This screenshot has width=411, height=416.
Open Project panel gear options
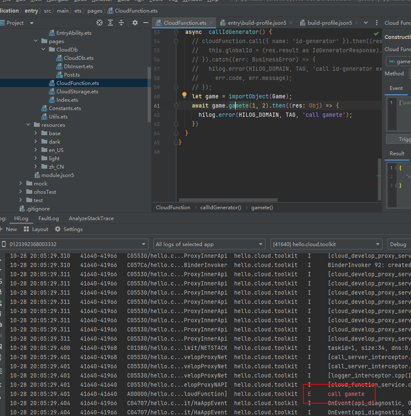click(x=135, y=23)
